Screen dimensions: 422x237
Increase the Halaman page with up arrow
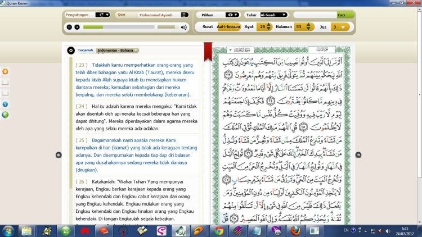pyautogui.click(x=308, y=25)
